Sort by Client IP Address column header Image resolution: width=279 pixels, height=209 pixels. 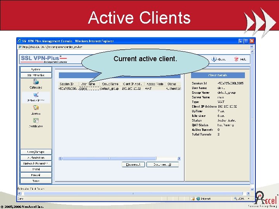pos(133,84)
